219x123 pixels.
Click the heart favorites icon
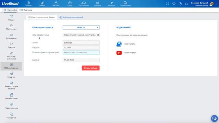(x=174, y=4)
